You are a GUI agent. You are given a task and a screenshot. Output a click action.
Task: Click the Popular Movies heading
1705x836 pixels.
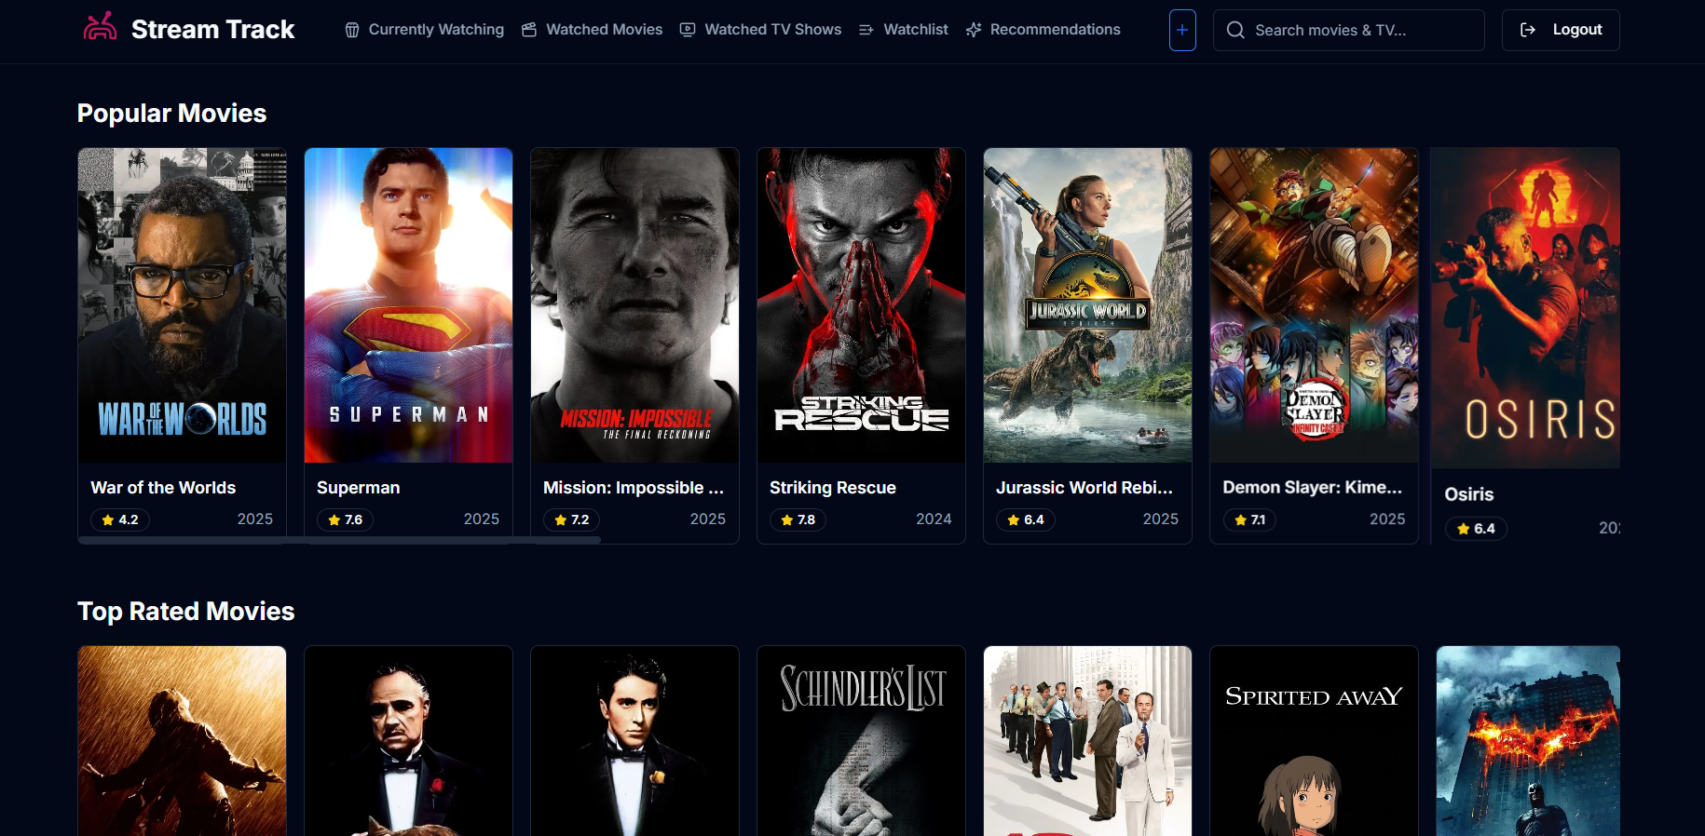(x=171, y=114)
